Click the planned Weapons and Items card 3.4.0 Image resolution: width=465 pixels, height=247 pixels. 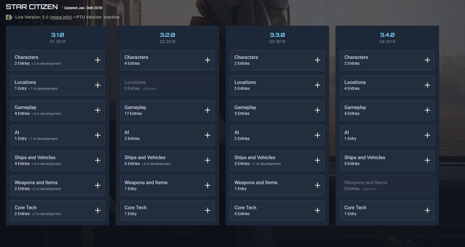pyautogui.click(x=387, y=185)
